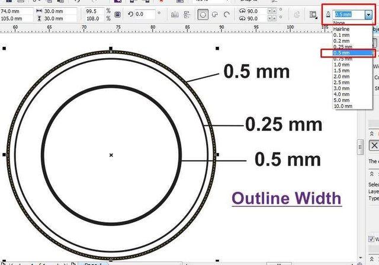Click the top "0.5 mm" label on canvas
Viewport: 379px width, 265px height.
256,72
